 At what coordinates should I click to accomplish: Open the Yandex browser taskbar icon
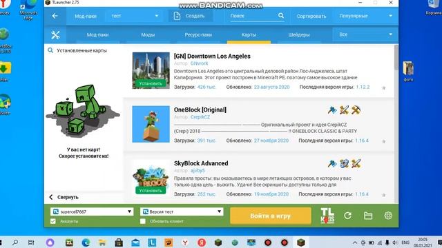pyautogui.click(x=185, y=242)
